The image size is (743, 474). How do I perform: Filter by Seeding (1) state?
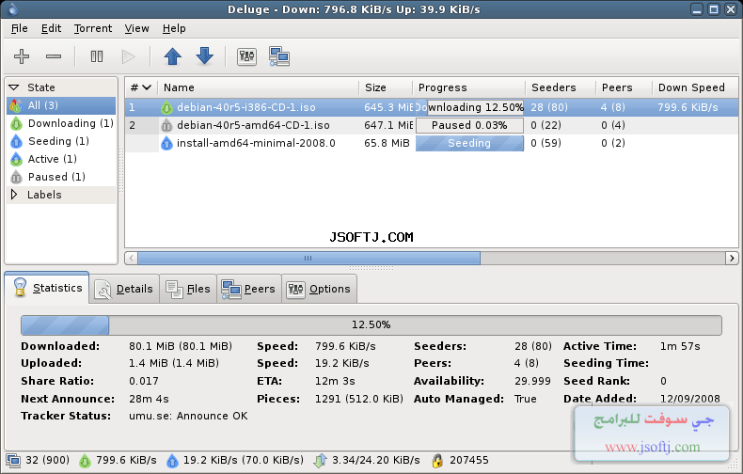[x=61, y=141]
